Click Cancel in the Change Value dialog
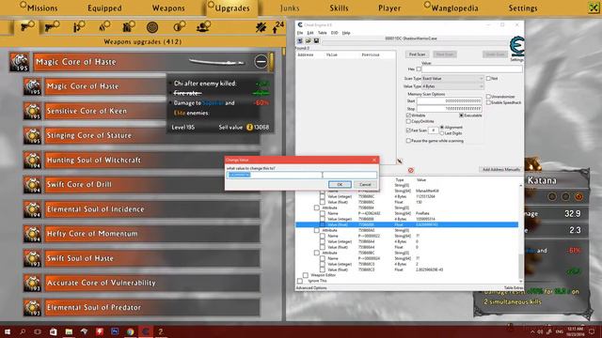The width and height of the screenshot is (602, 338). pos(365,185)
